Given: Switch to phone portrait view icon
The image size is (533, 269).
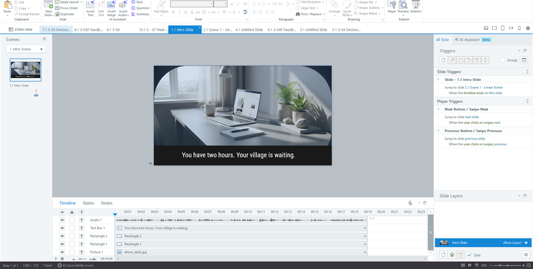Looking at the screenshot, I should 519,28.
